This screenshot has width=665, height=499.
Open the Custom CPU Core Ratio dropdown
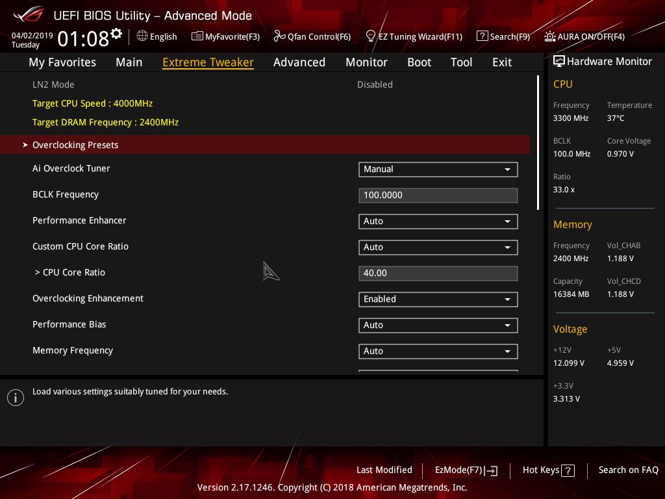click(x=438, y=248)
